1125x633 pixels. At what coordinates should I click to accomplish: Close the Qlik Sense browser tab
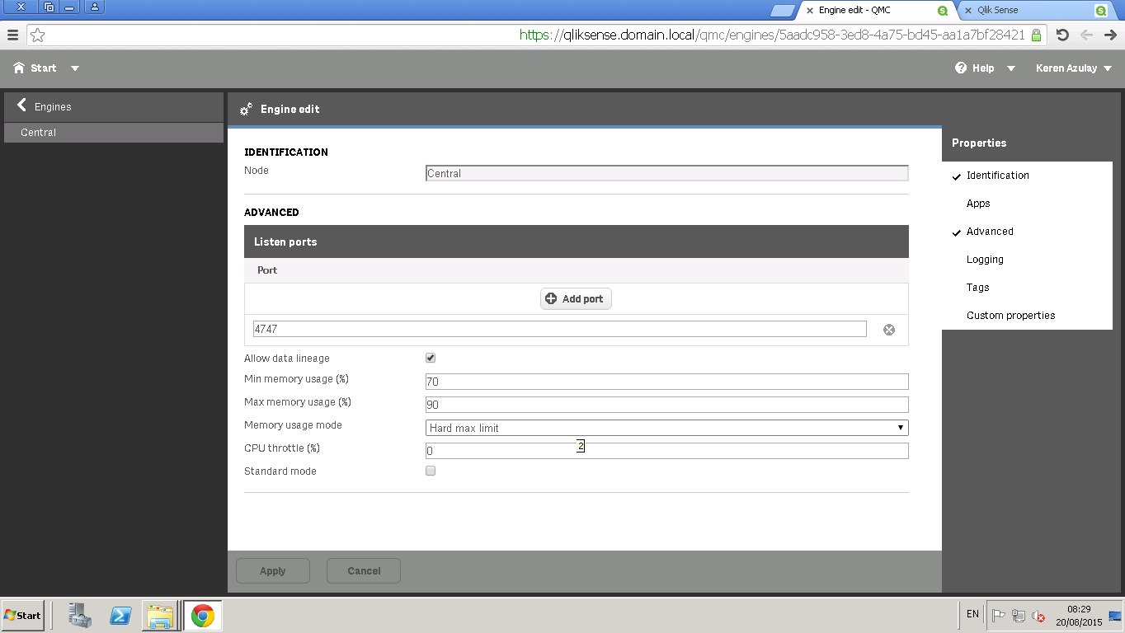[x=968, y=11]
